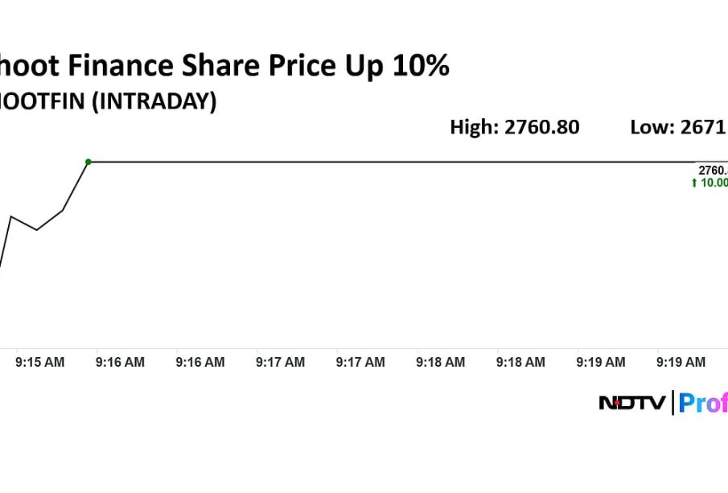The image size is (728, 493).
Task: Click the dip point on the rising price line
Action: (37, 230)
